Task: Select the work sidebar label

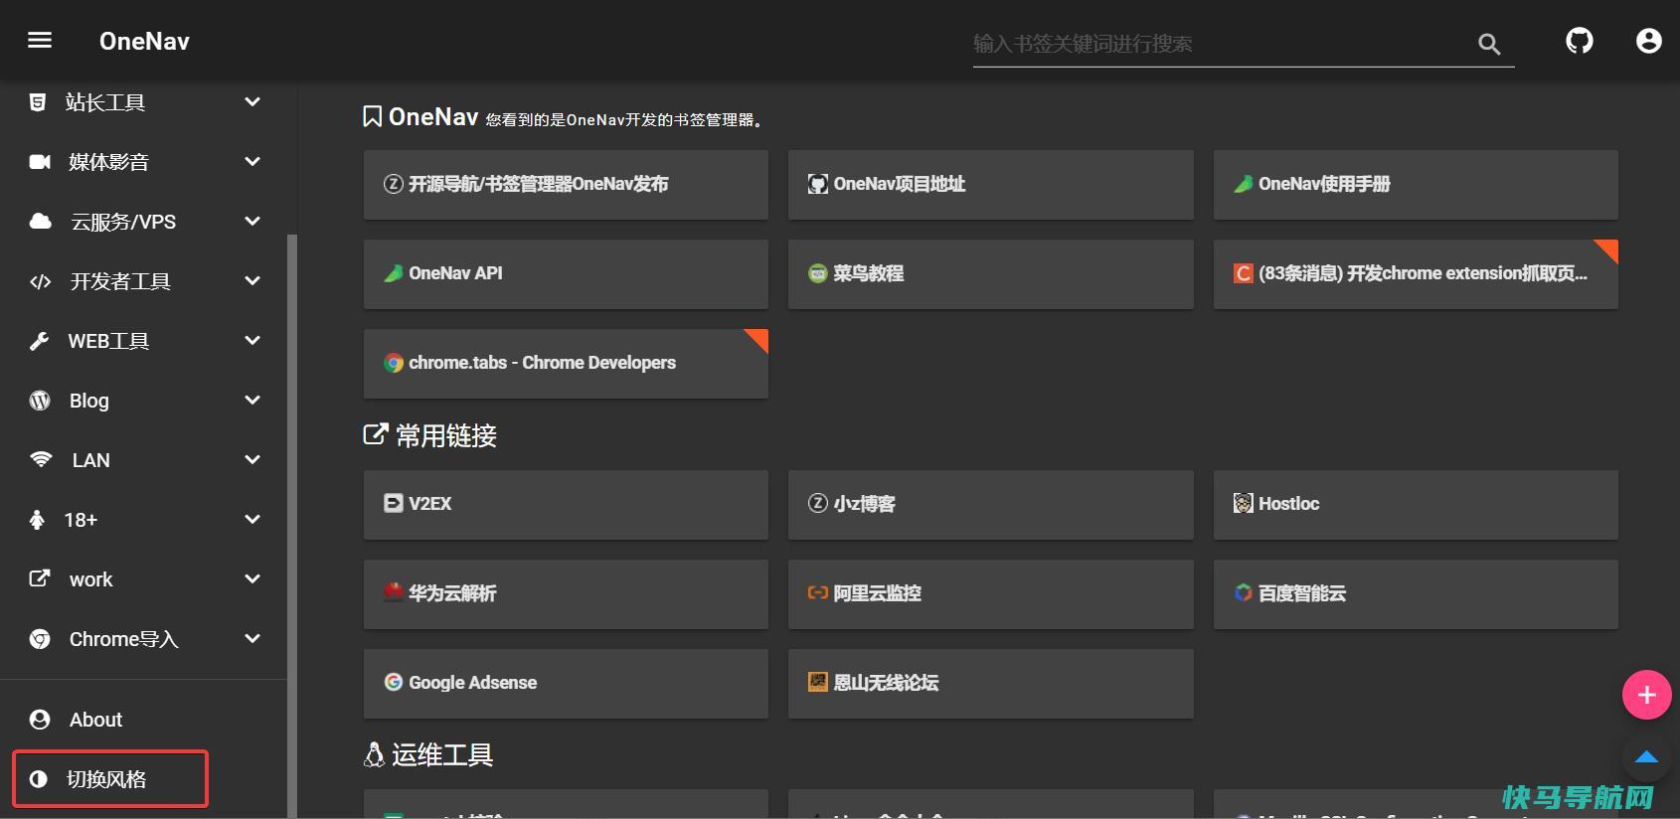Action: click(x=91, y=579)
